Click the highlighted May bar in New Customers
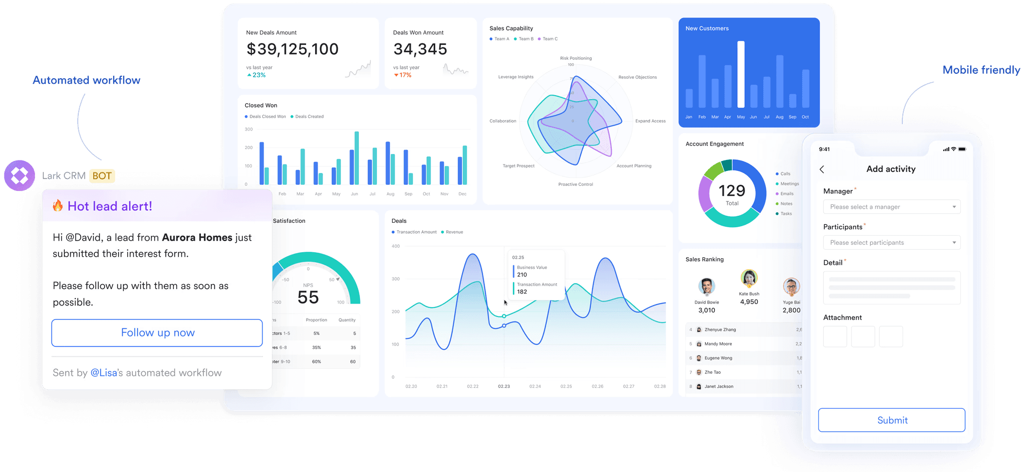 coord(741,74)
